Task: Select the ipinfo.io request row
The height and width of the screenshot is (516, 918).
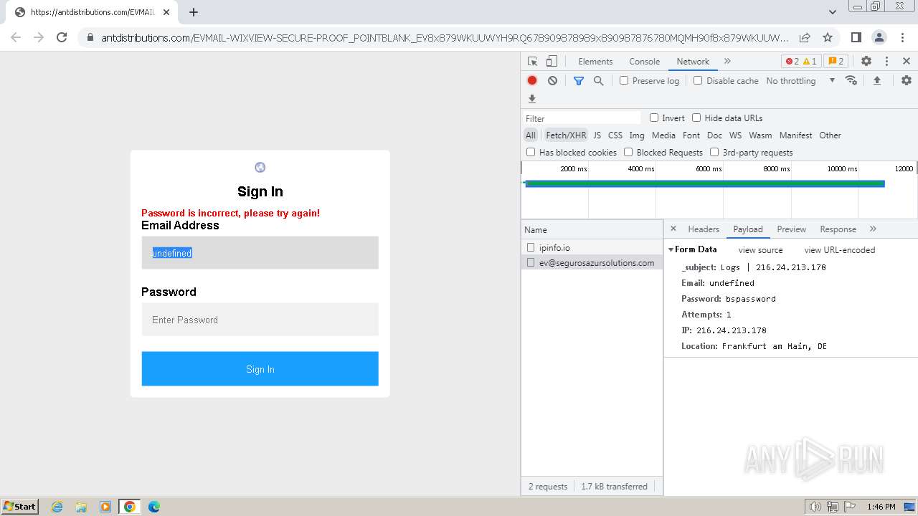Action: (592, 247)
